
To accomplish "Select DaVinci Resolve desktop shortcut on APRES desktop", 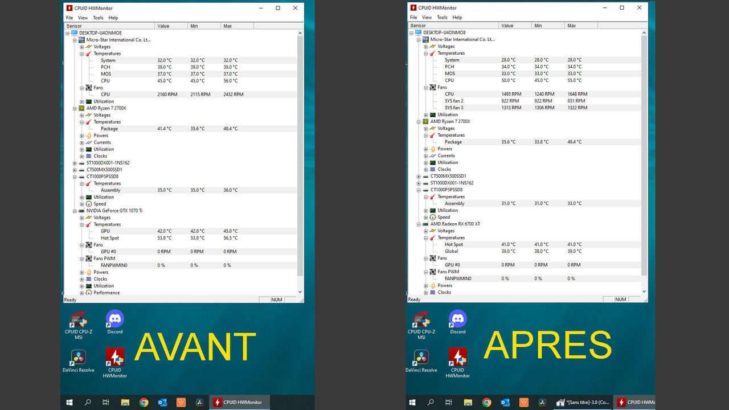I will tap(421, 361).
